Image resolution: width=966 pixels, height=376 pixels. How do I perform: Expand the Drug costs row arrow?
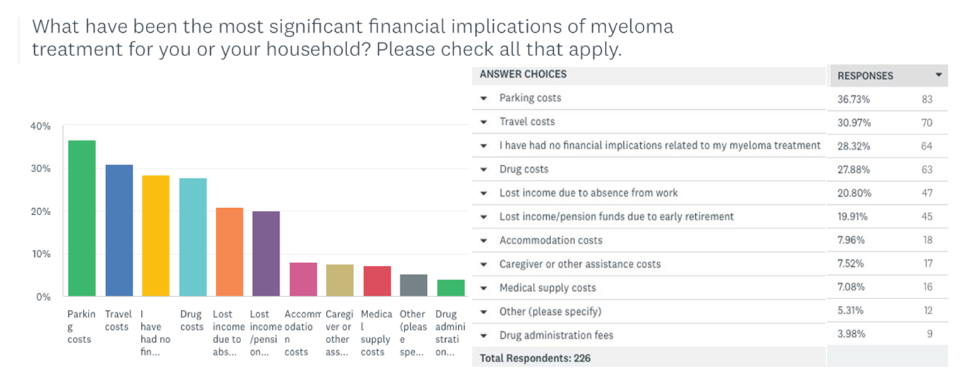click(484, 170)
